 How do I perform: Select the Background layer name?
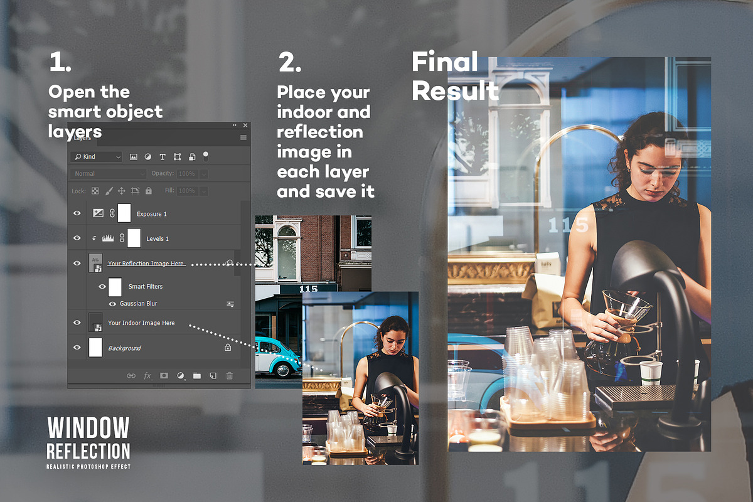coord(124,348)
